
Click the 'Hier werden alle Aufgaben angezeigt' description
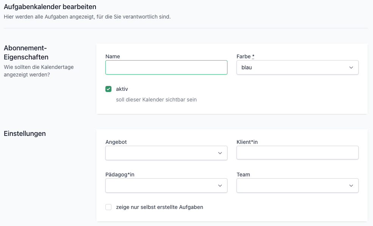87,17
